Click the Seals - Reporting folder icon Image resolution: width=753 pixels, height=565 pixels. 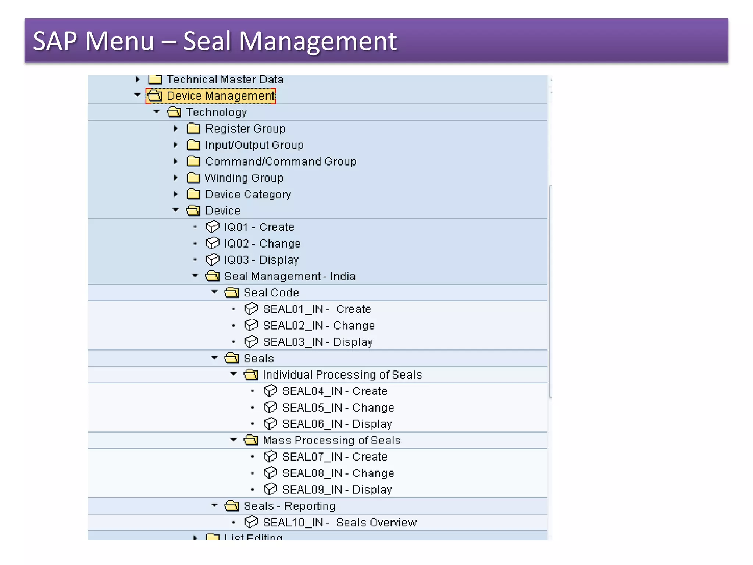tap(232, 506)
